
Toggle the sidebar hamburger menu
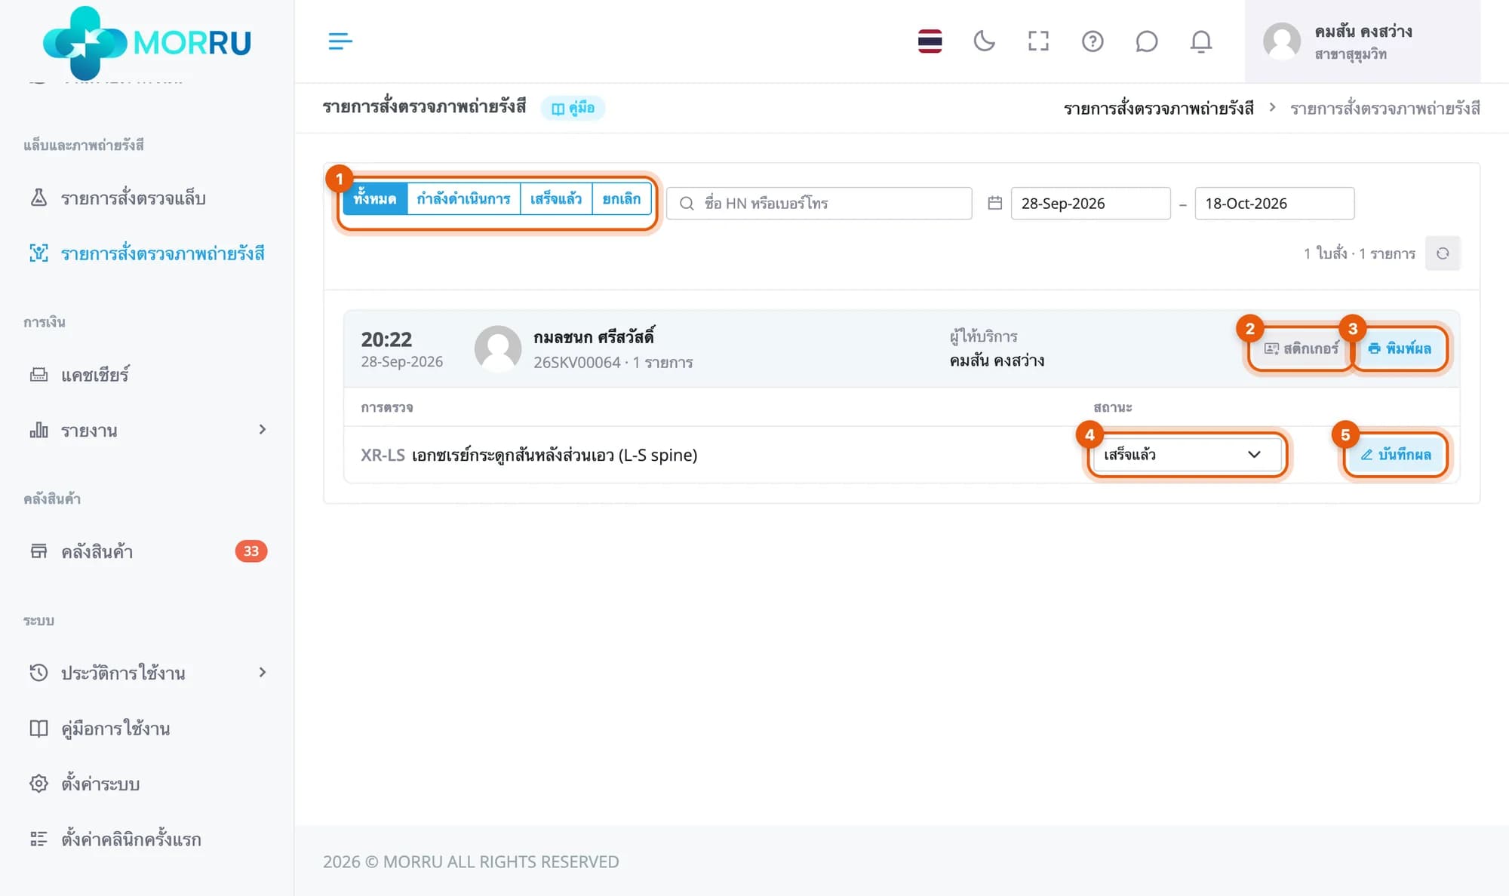pyautogui.click(x=340, y=41)
